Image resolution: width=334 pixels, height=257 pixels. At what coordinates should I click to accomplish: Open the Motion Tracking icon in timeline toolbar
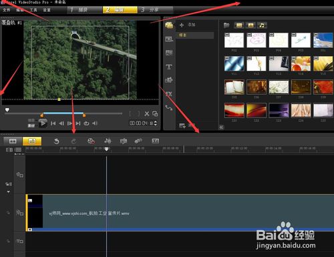pyautogui.click(x=138, y=141)
